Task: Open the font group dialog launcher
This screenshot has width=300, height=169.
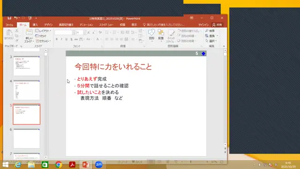Action: click(x=102, y=46)
